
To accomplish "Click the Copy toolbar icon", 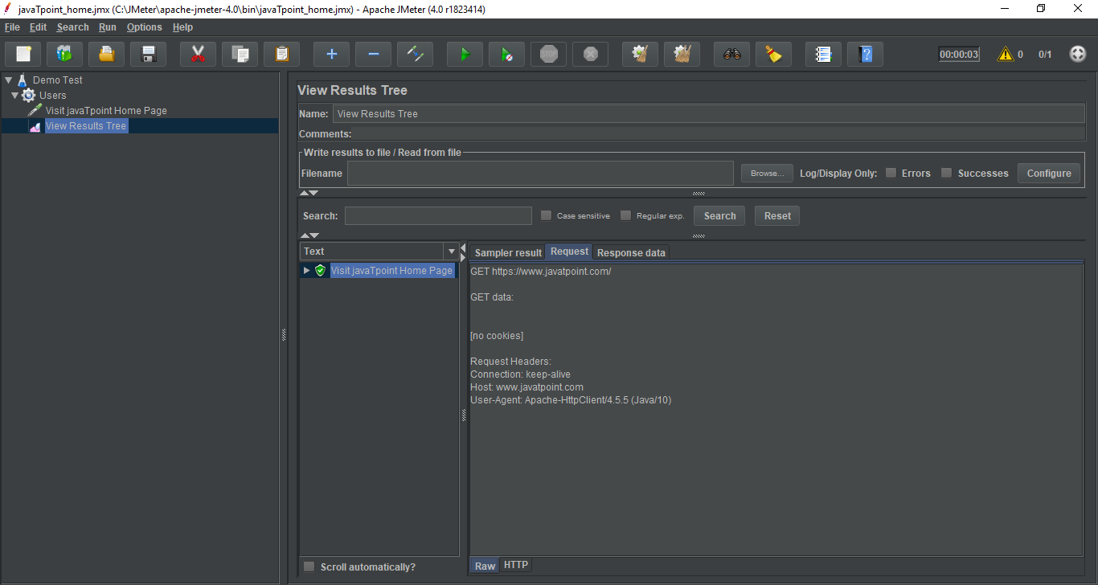I will [x=240, y=54].
